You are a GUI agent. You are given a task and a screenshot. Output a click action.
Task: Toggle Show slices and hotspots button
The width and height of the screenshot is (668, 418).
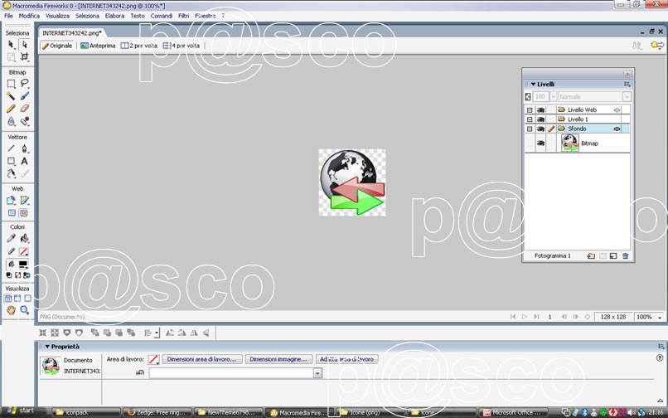click(x=24, y=213)
